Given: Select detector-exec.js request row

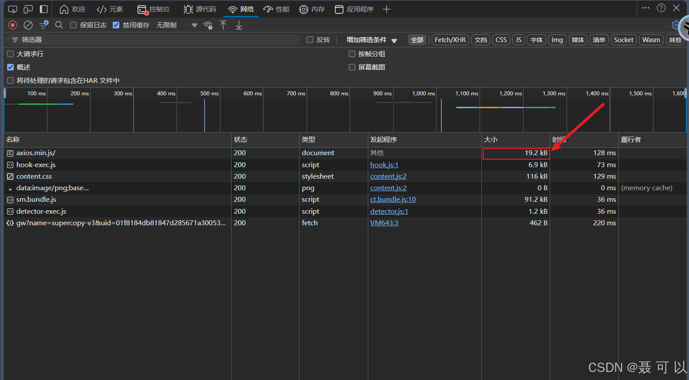Looking at the screenshot, I should click(x=345, y=212).
